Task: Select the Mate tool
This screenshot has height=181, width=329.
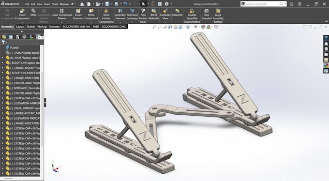Action: coord(33,12)
